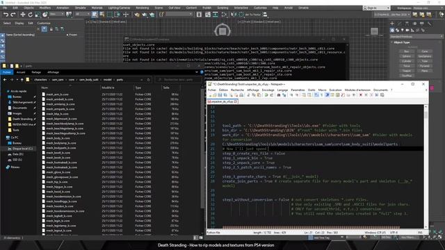This screenshot has height=250, width=445.
Task: Select the Helpers category icon
Action: (x=412, y=30)
